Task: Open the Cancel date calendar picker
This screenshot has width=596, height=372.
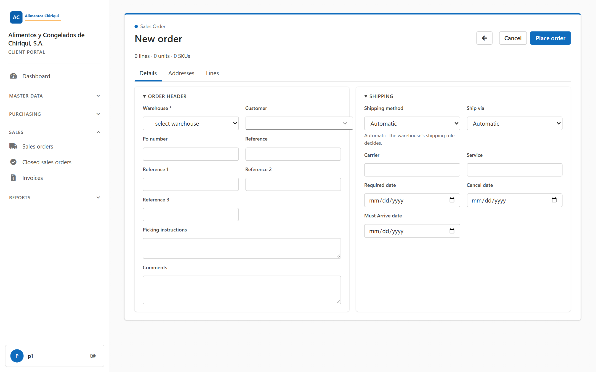Action: 554,200
